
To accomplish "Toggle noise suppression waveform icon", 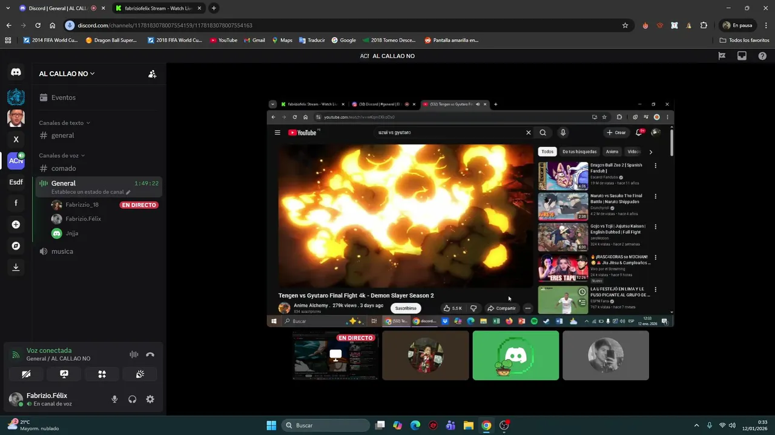I will (x=134, y=355).
